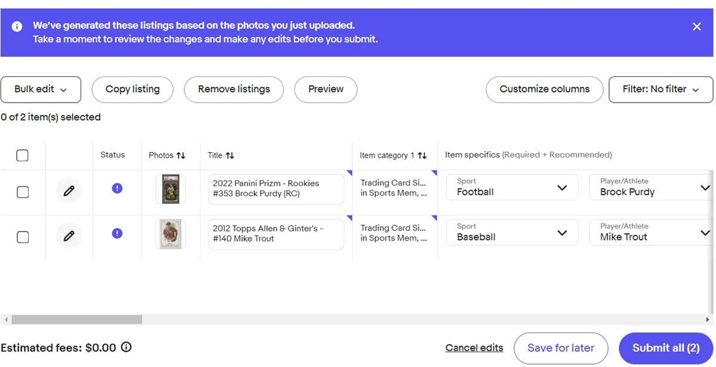
Task: Open the Mike Trout card photo thumbnail
Action: 171,234
